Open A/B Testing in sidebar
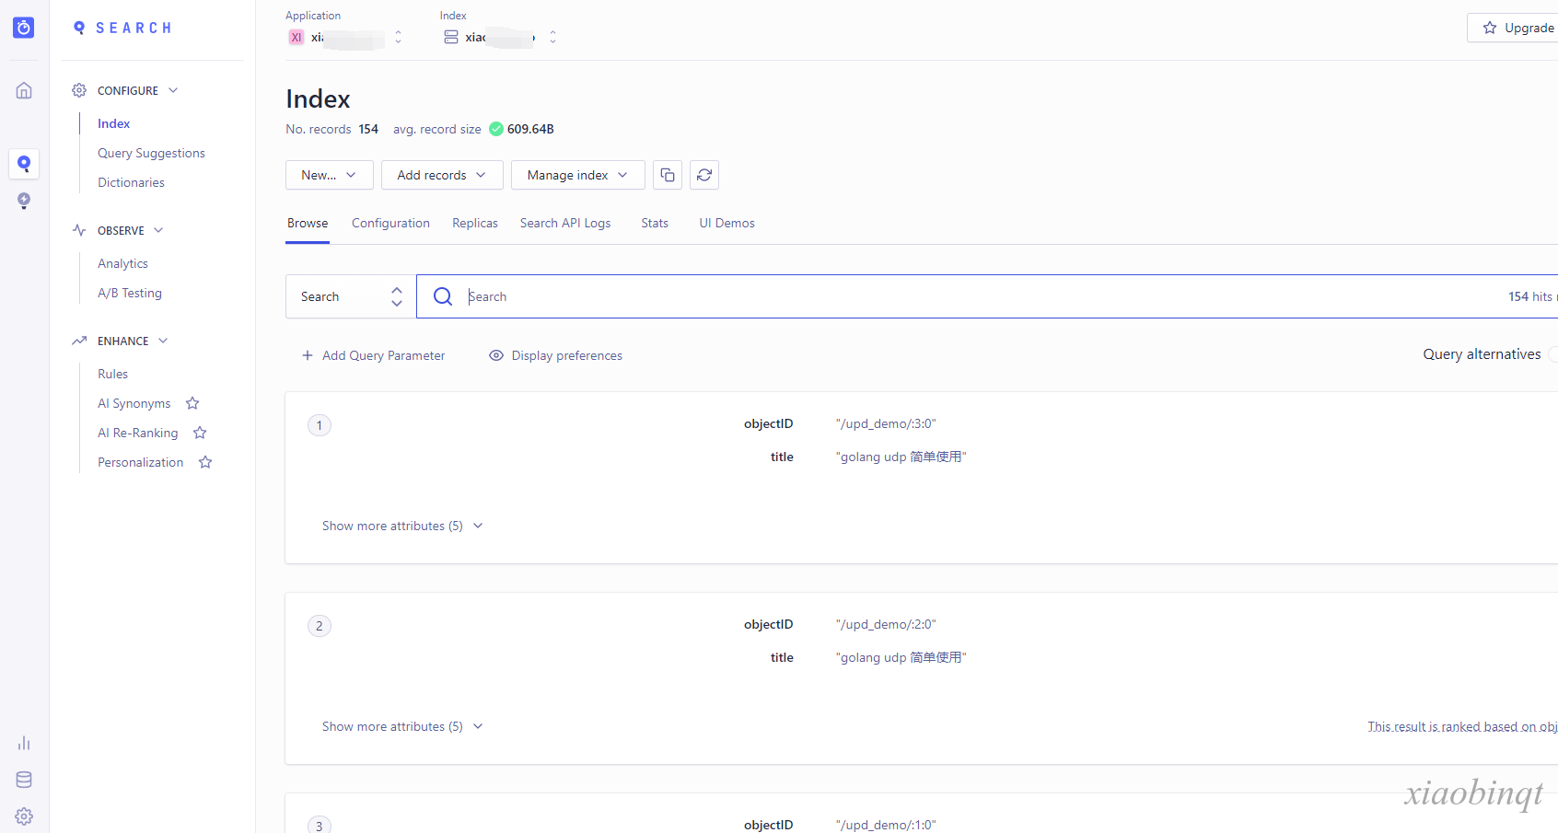This screenshot has height=833, width=1558. click(130, 293)
